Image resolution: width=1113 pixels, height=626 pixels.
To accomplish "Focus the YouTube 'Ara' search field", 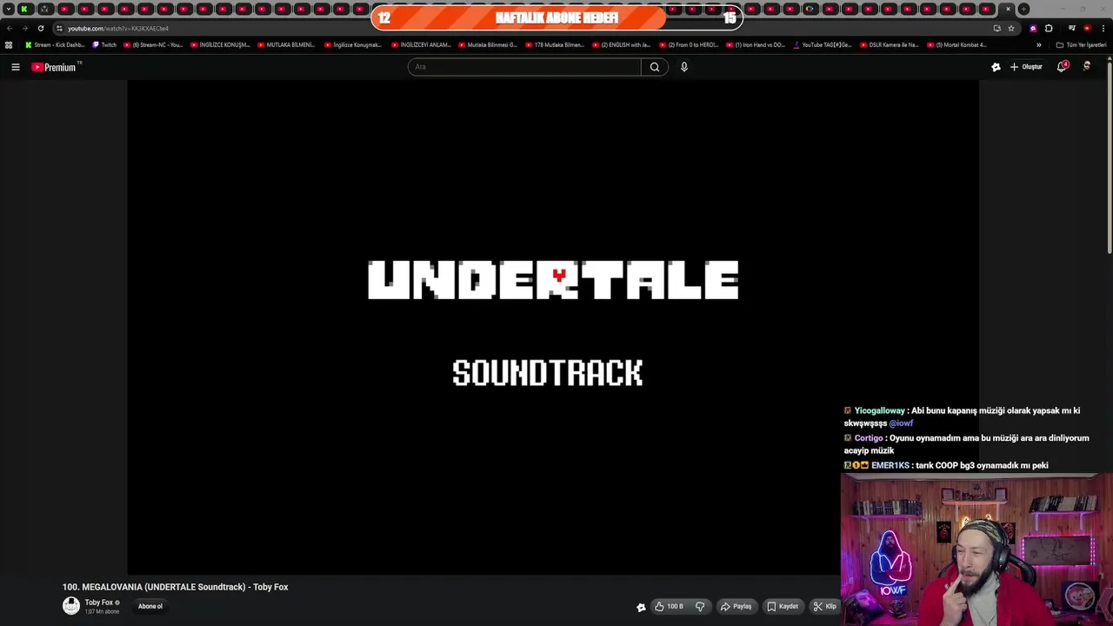I will [524, 67].
